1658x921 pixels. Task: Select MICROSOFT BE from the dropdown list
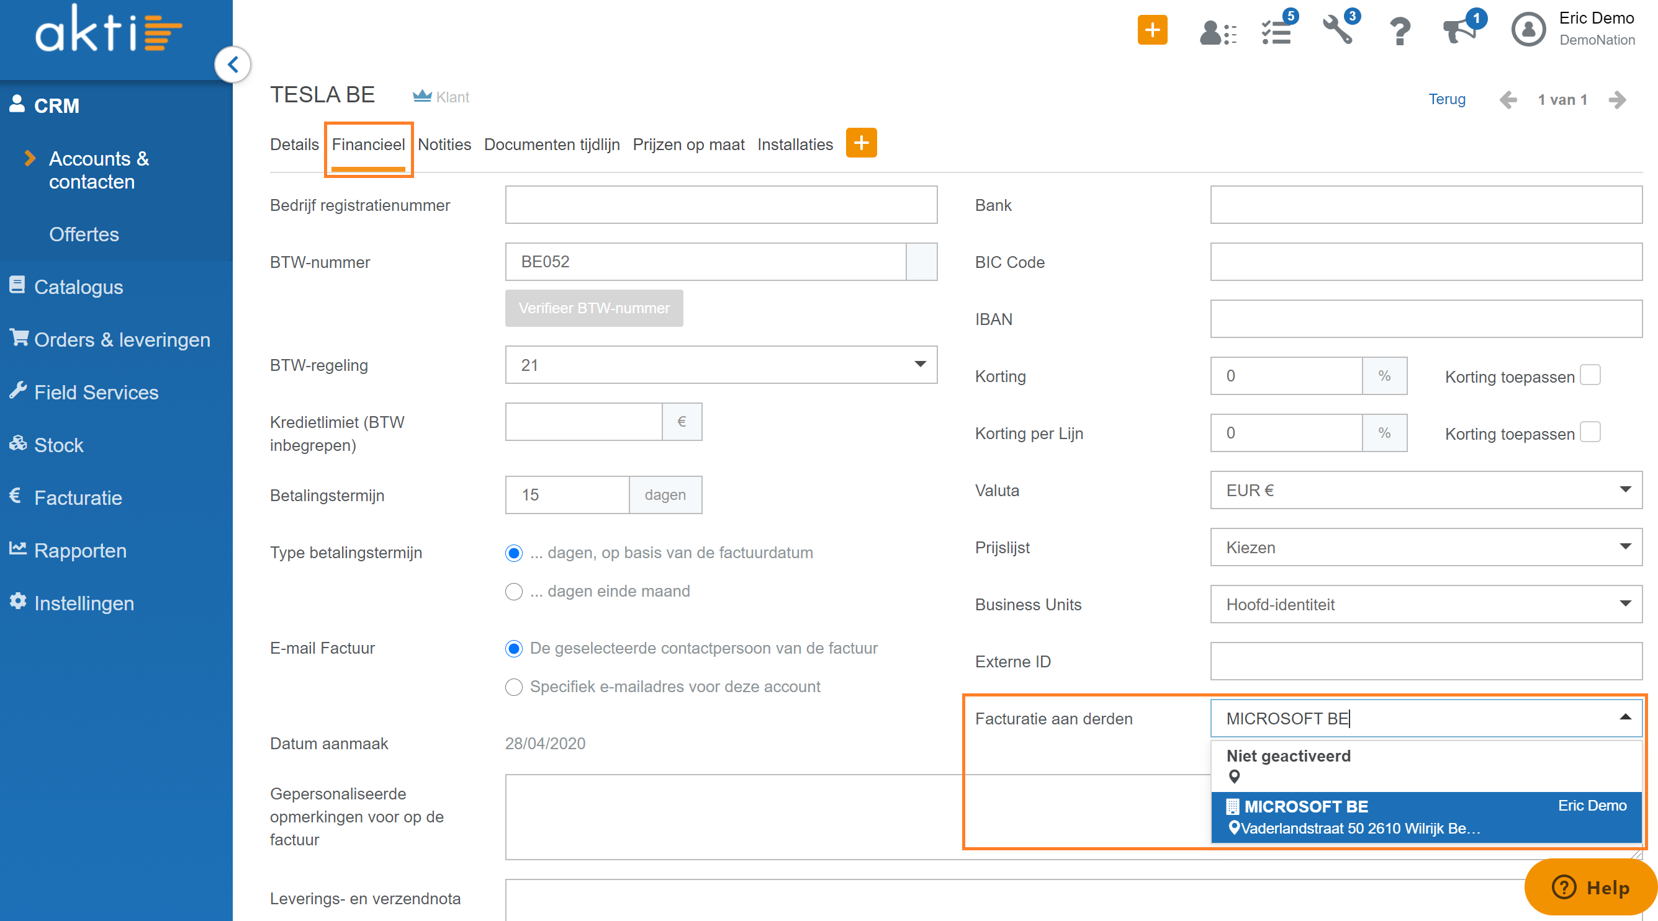pos(1426,817)
